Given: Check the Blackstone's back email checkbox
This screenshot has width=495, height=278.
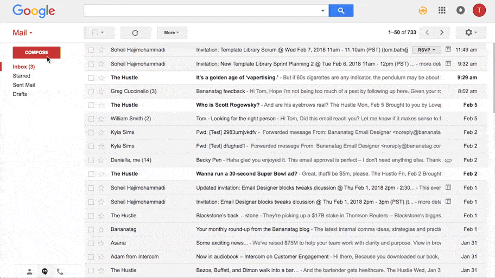Looking at the screenshot, I should [91, 216].
